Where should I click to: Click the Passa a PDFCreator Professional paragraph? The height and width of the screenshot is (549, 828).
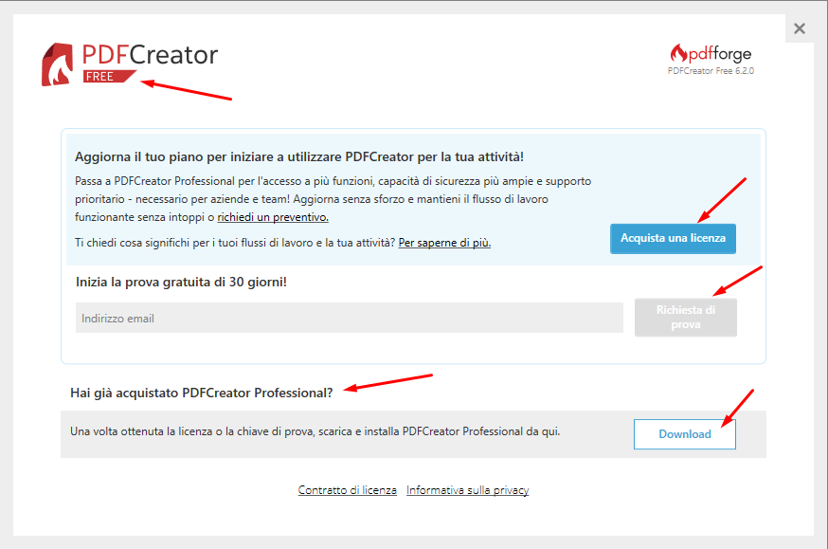coord(333,199)
